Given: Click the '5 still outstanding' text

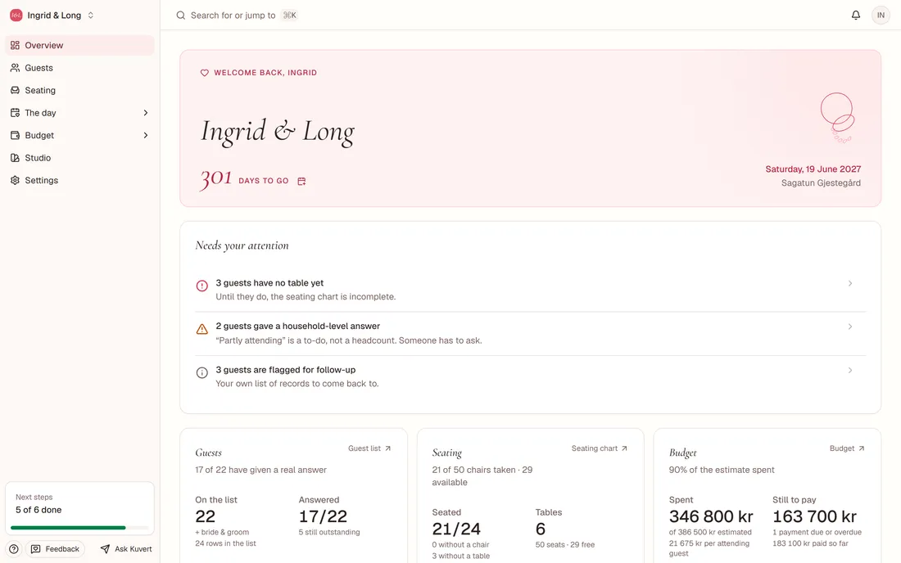Looking at the screenshot, I should [x=329, y=533].
